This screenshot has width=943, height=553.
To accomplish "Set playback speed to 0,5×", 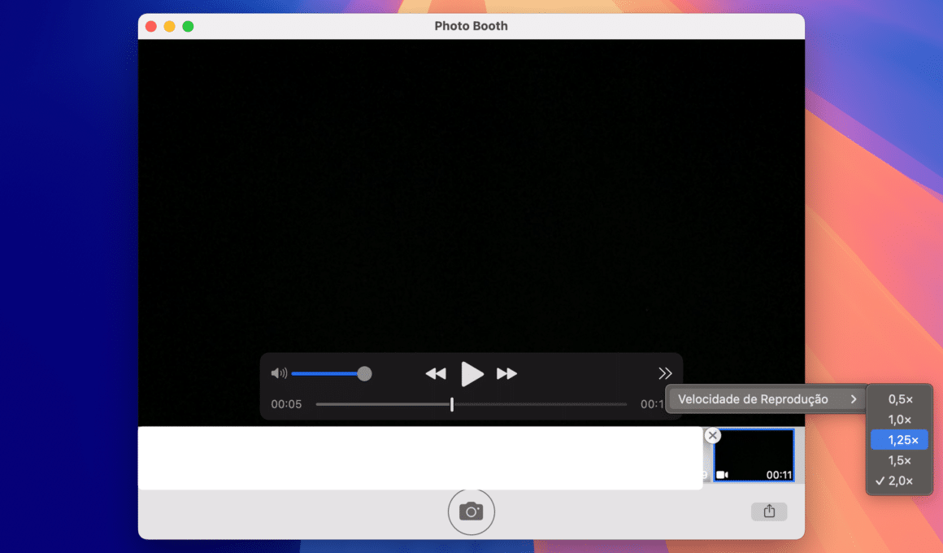I will tap(900, 399).
